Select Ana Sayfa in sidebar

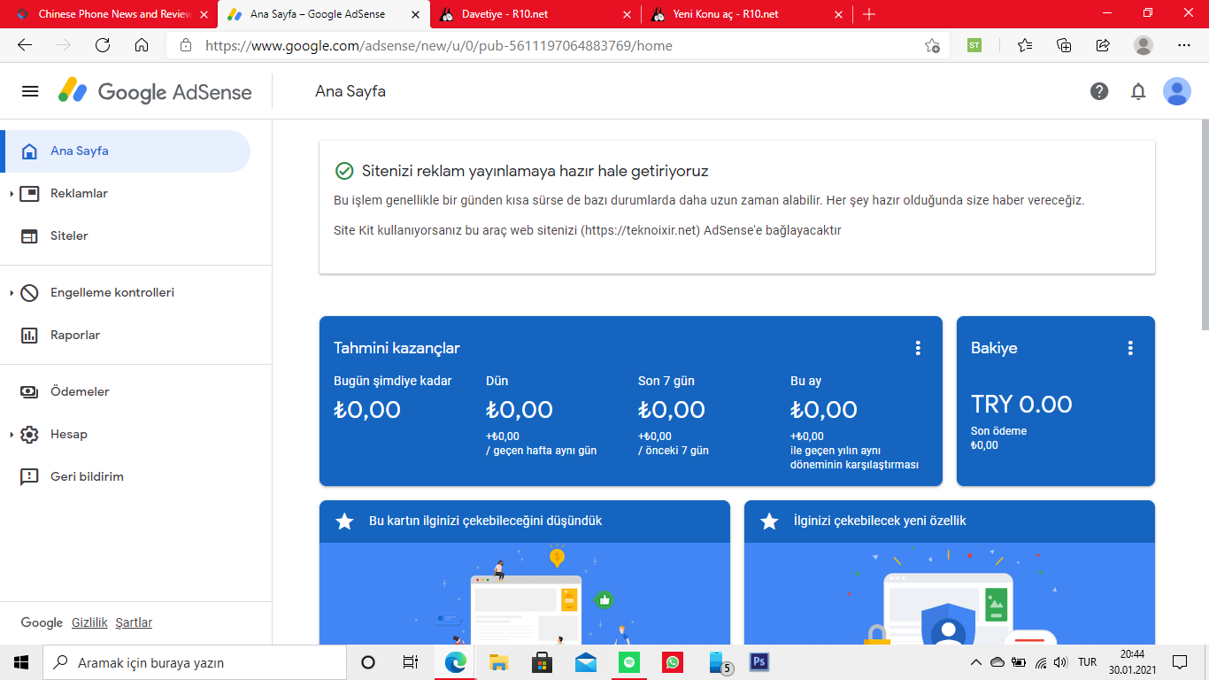pyautogui.click(x=126, y=151)
